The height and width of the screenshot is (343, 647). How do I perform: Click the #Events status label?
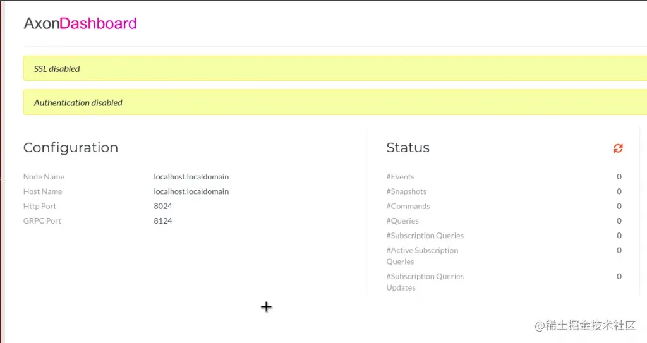pyautogui.click(x=400, y=177)
